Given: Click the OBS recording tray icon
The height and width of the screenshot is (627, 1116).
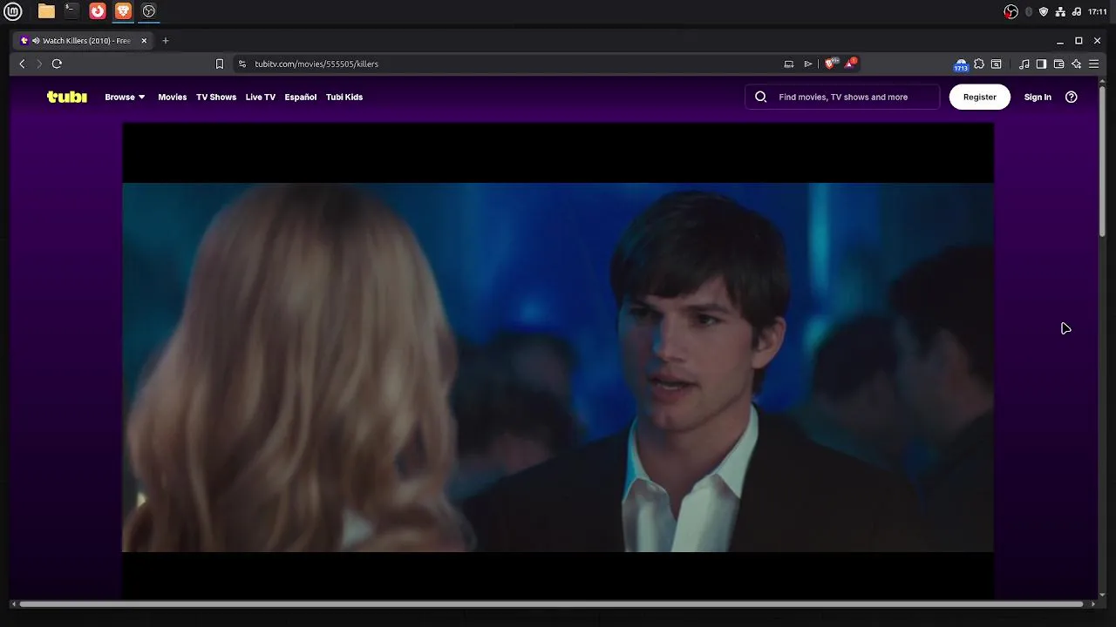Looking at the screenshot, I should click(x=1011, y=11).
